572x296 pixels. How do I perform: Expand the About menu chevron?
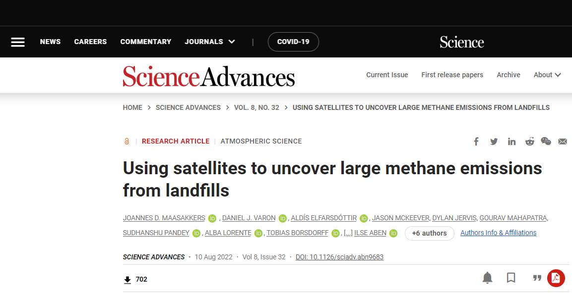tap(558, 75)
